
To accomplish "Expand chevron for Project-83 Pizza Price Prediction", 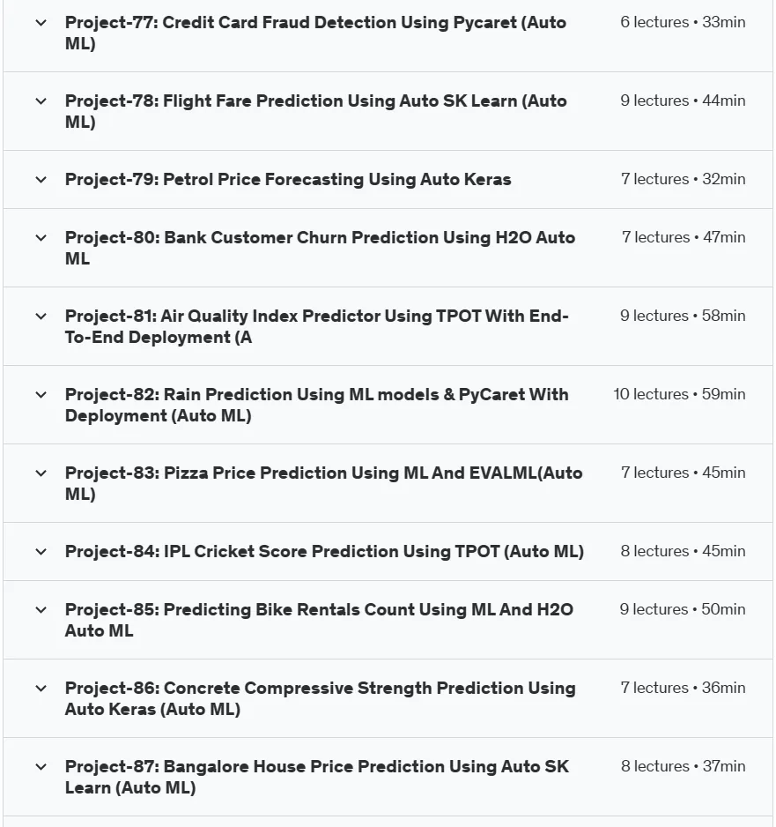I will click(x=41, y=473).
